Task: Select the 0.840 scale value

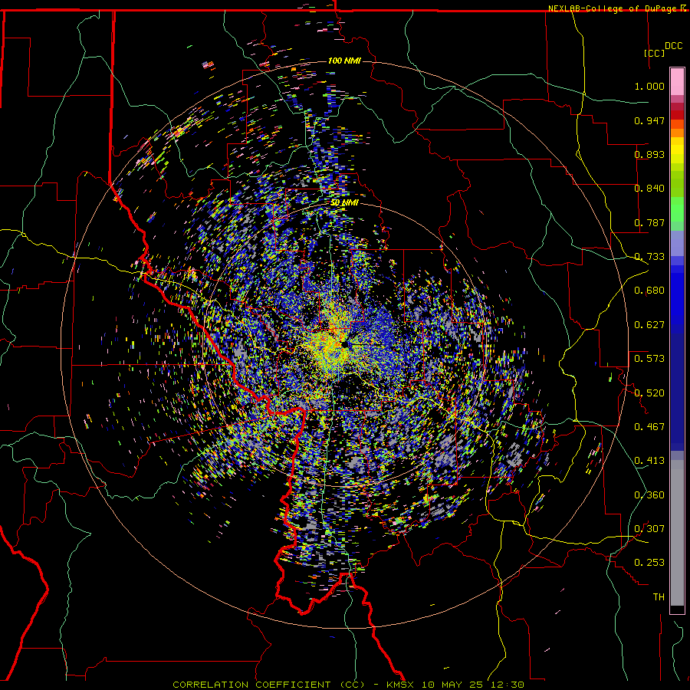Action: (649, 189)
